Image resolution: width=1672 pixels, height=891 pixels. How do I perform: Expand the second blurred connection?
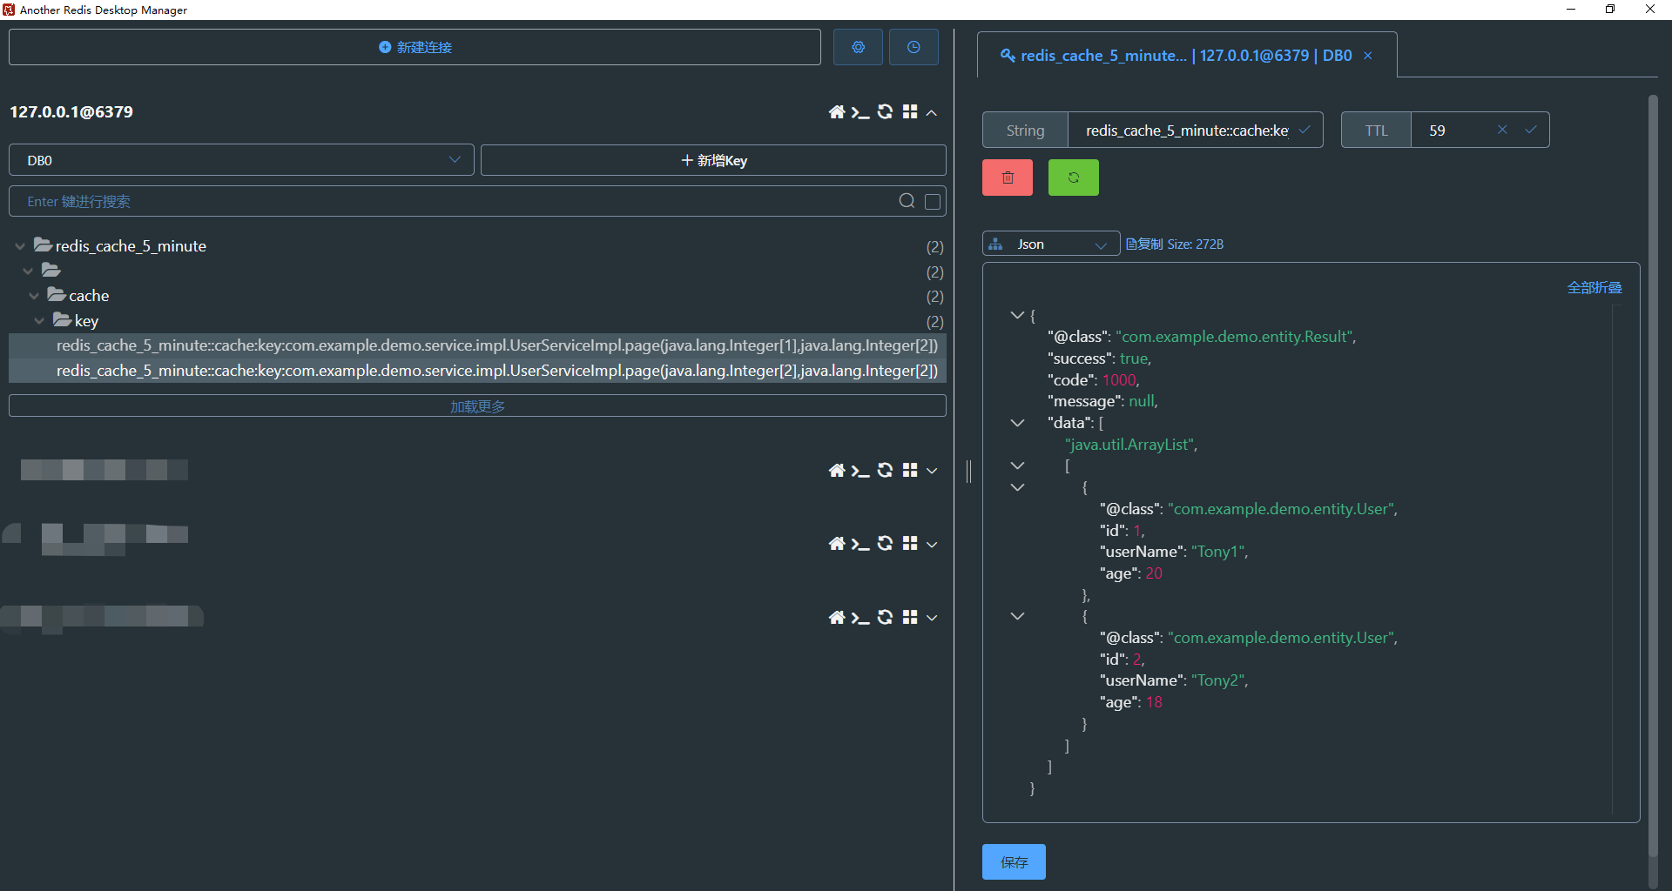[x=932, y=545]
